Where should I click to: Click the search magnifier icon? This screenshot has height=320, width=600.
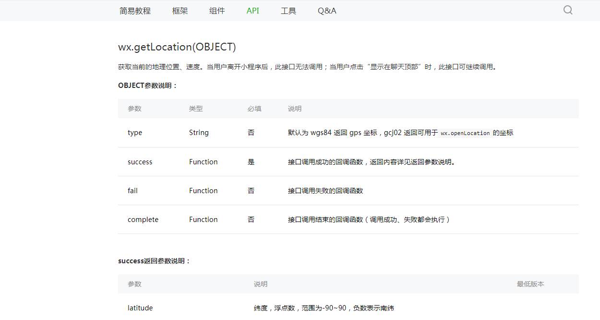point(568,10)
